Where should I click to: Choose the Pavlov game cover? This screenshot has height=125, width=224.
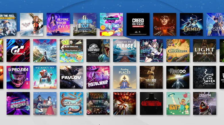click(x=71, y=77)
